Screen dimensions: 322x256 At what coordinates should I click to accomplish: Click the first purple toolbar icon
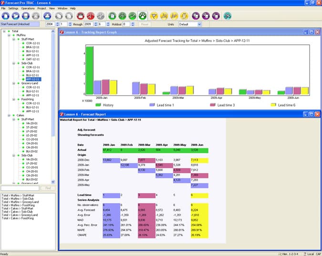(x=196, y=16)
